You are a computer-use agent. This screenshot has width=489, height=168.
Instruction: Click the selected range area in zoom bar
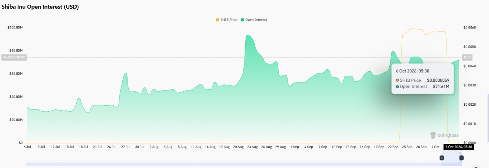(x=451, y=159)
